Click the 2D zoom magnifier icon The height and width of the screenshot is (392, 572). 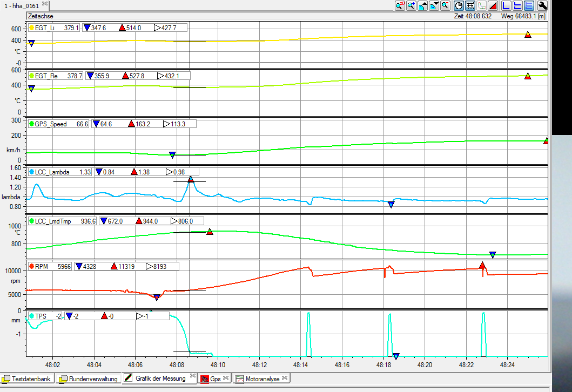point(400,6)
